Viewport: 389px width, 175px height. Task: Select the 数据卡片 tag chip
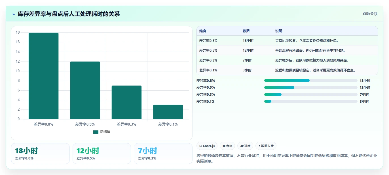[x=266, y=146]
